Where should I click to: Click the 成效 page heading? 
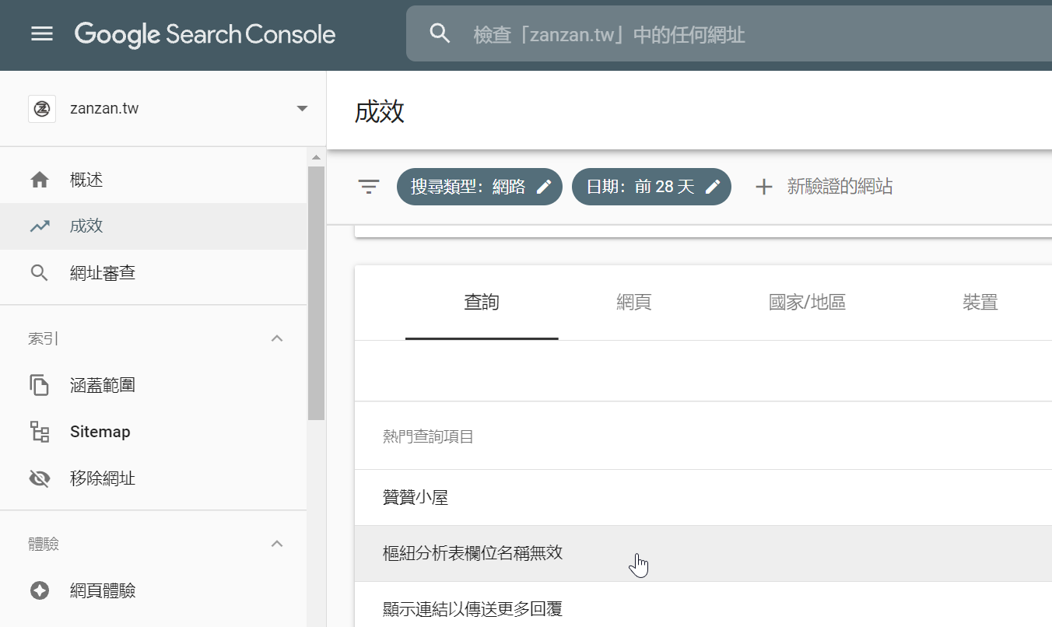pyautogui.click(x=379, y=111)
